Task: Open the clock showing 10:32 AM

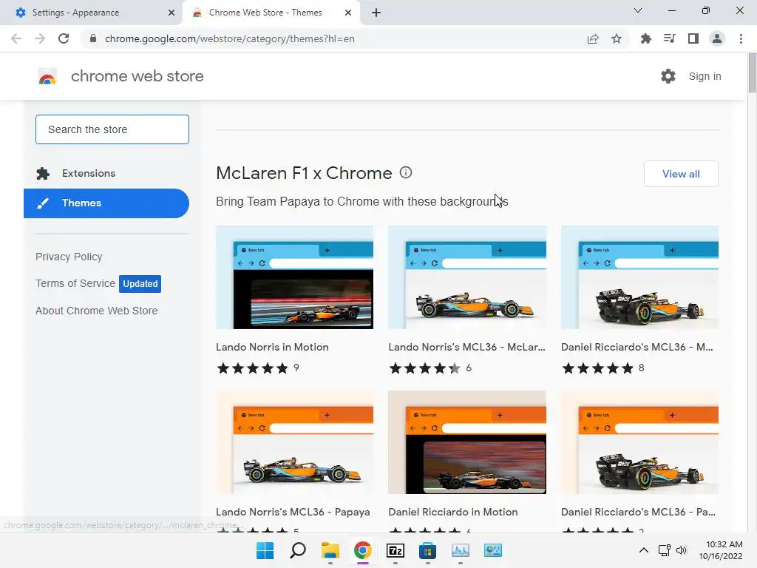Action: tap(721, 550)
